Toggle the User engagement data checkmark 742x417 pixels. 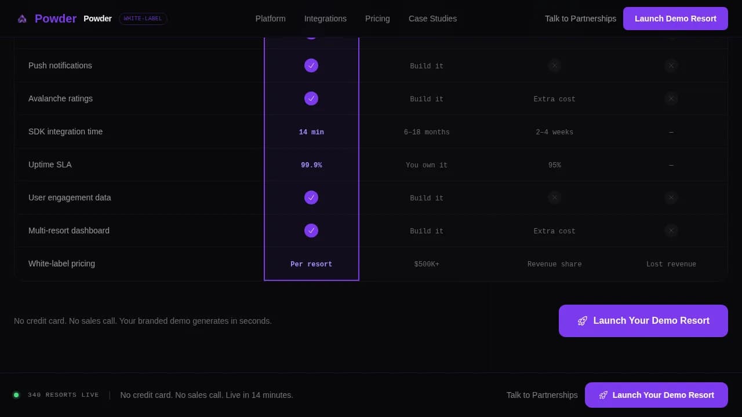(311, 197)
